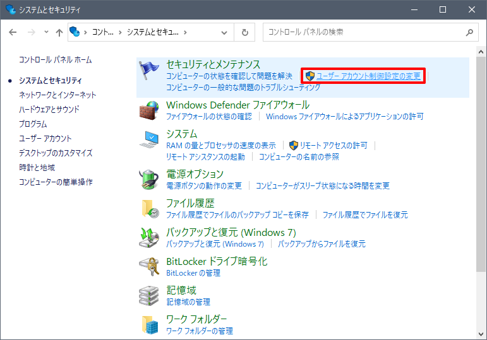Click ファイアウォールの状態の確認 link
Viewport: 487px width, 340px height.
209,116
